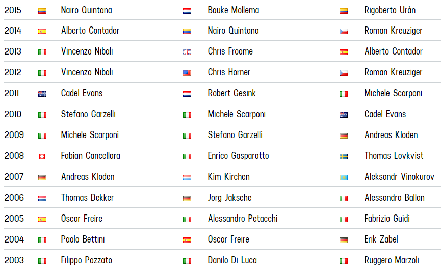This screenshot has height=269, width=441.
Task: Click the Swedish flag next to Thomas Lovkvist
Action: pos(344,156)
